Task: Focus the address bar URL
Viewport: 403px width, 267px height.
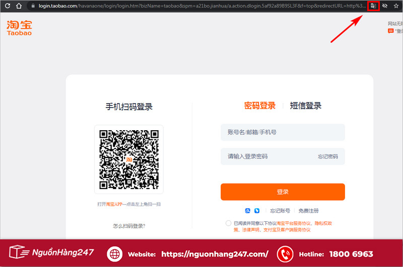Action: point(202,6)
